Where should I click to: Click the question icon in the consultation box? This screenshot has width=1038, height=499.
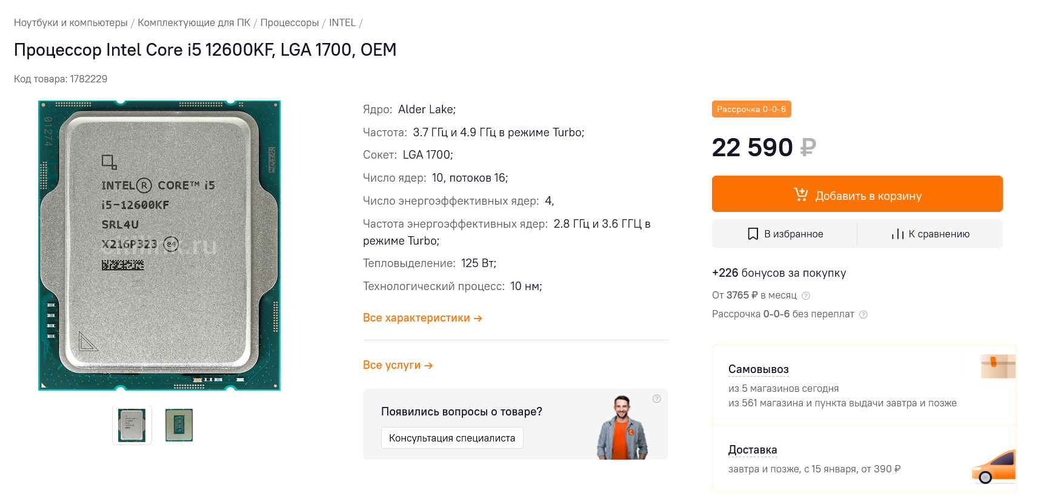[656, 398]
